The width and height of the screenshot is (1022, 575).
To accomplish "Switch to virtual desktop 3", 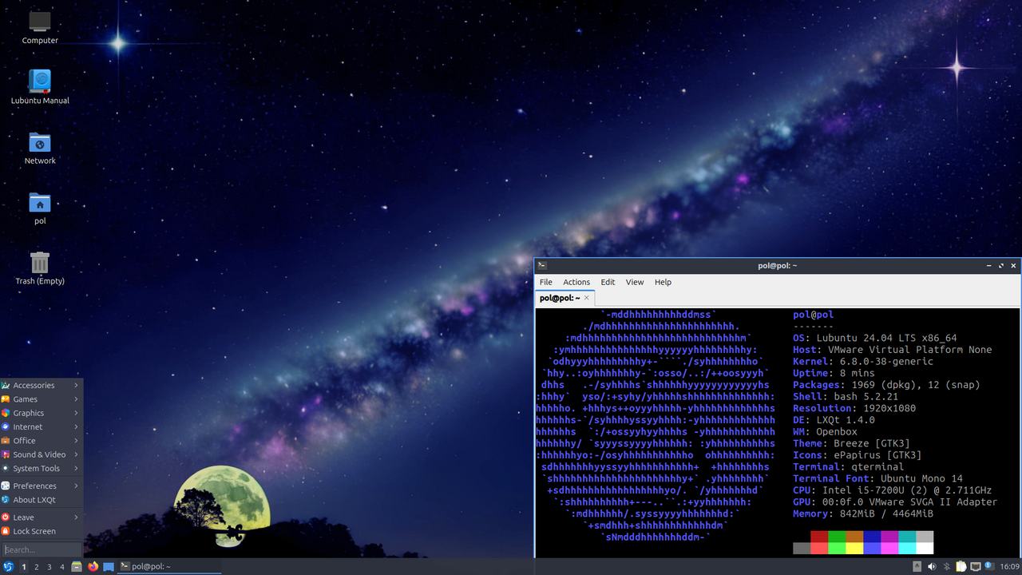I will point(50,567).
